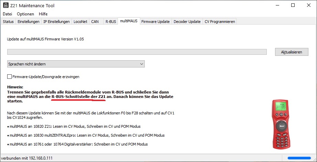The width and height of the screenshot is (317, 162).
Task: Select the multiMAUS tab
Action: (x=129, y=21)
